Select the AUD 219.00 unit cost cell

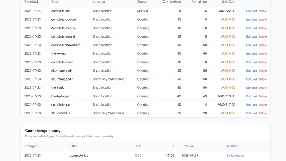point(226,96)
